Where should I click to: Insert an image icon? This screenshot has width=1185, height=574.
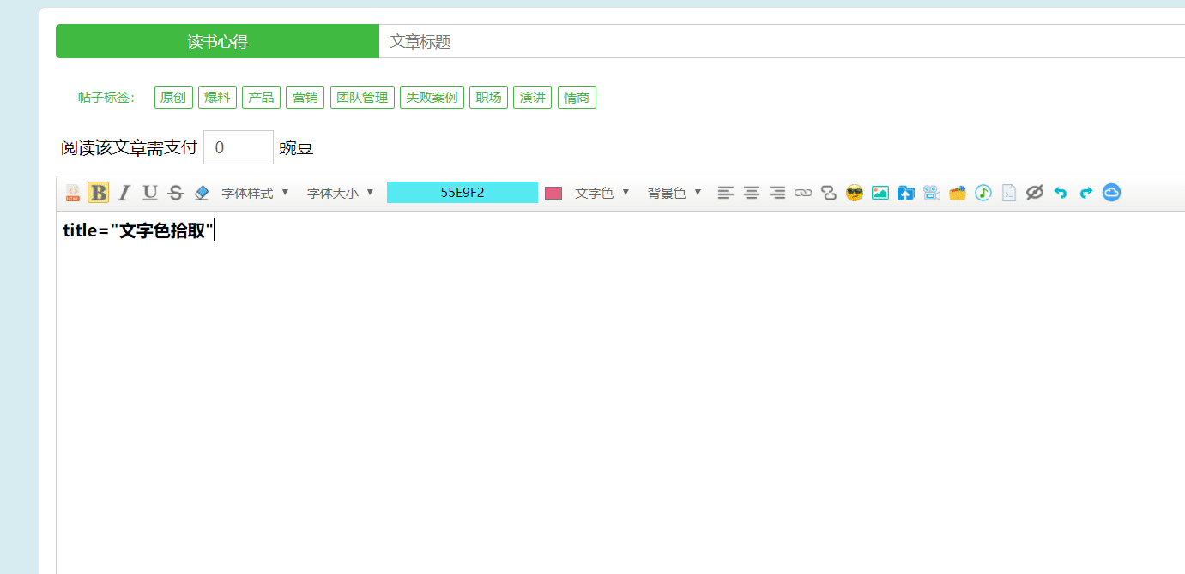pos(880,193)
